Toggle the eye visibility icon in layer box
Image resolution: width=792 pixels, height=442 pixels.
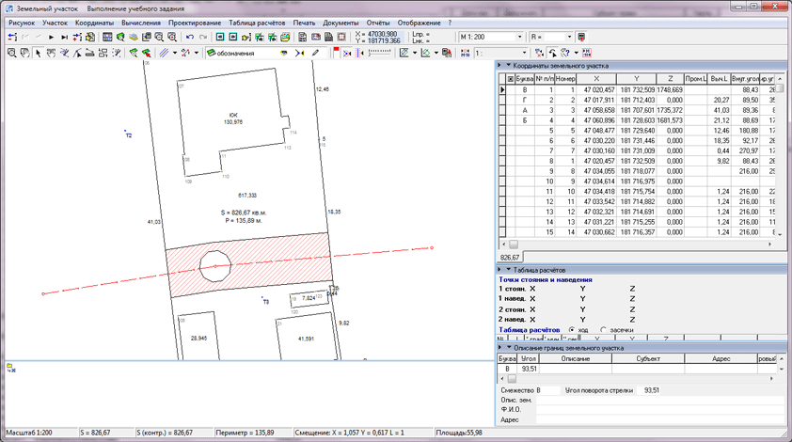coord(284,53)
